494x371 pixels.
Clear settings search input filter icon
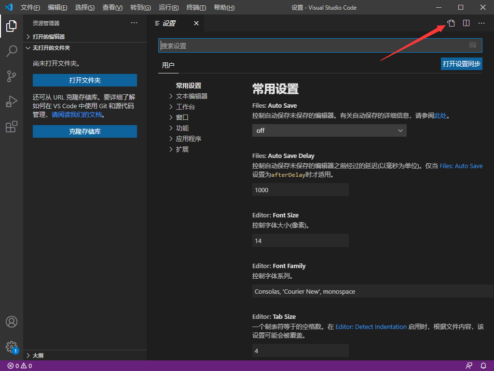(473, 45)
